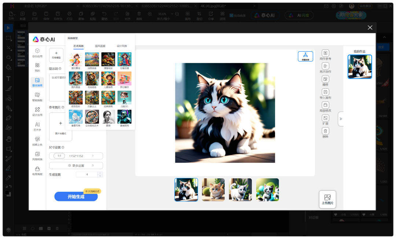Click the 导入画布 (import to canvas) icon
Viewport: 396px width, 239px height.
click(x=325, y=92)
